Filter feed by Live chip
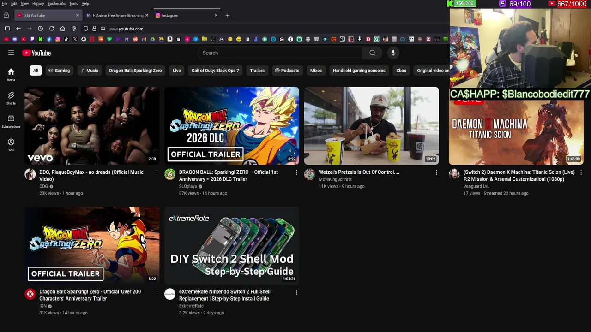The width and height of the screenshot is (591, 332). 176,71
